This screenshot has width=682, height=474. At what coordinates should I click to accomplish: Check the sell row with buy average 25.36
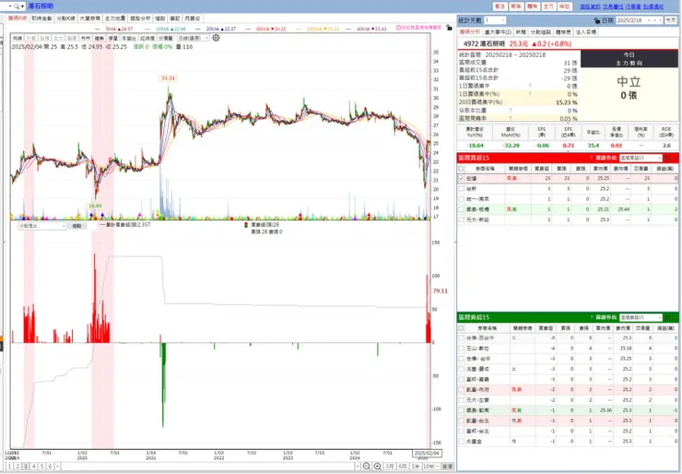pos(461,410)
